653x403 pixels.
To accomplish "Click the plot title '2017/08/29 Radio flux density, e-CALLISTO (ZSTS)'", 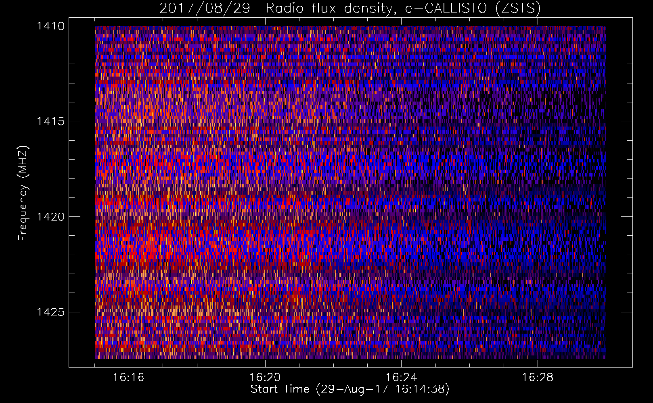I will pos(350,8).
